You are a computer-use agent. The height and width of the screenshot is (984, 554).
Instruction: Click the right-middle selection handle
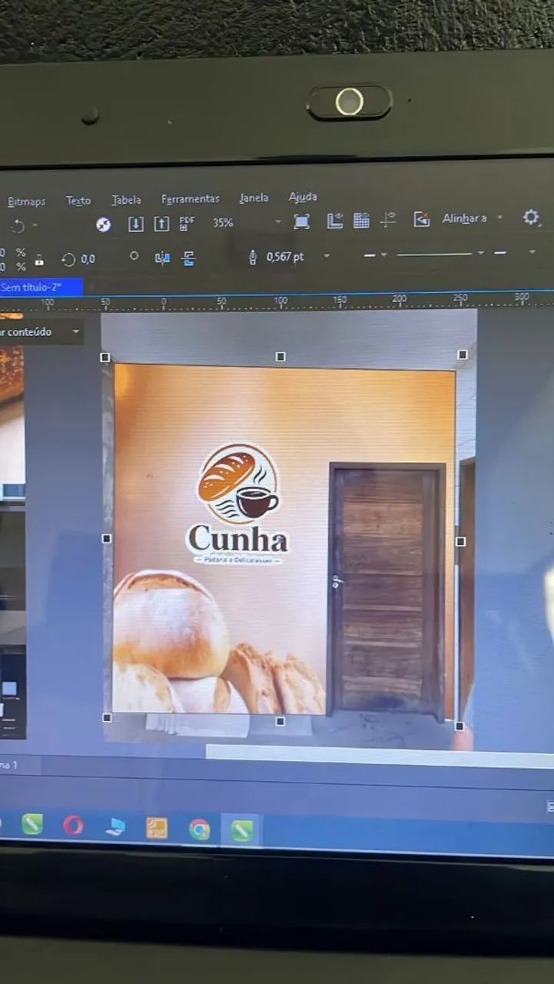pyautogui.click(x=460, y=542)
